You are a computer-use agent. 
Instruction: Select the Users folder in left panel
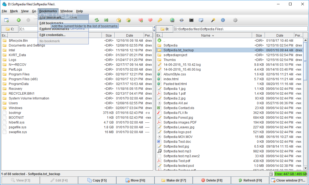(77, 103)
